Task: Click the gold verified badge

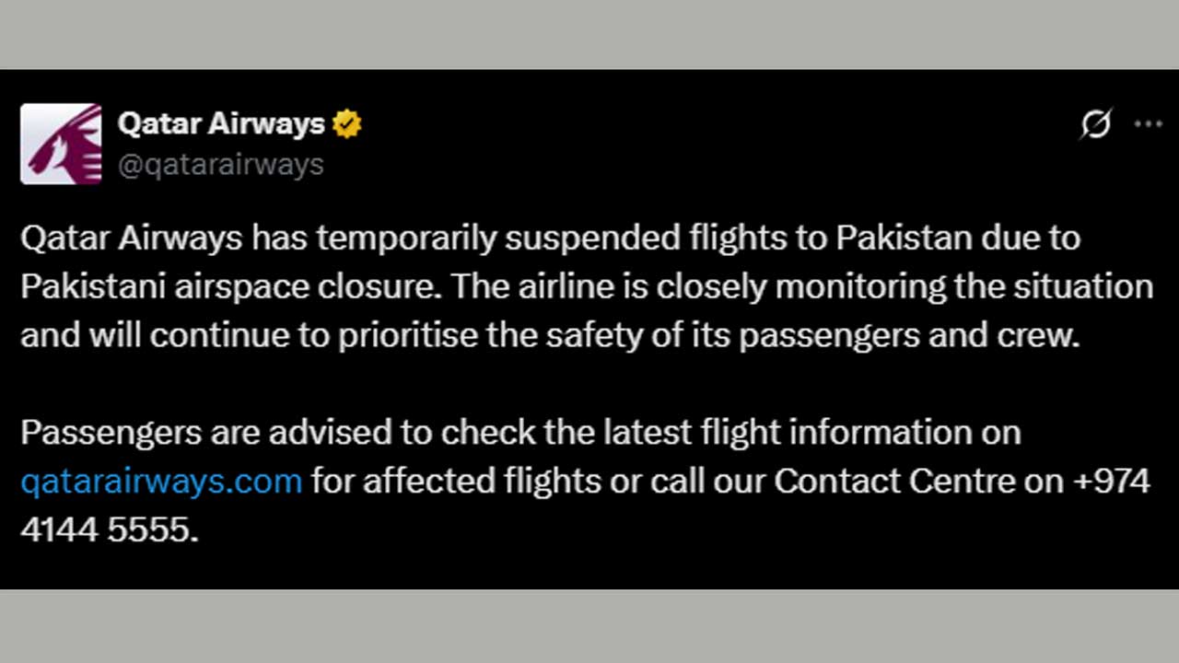Action: click(x=347, y=123)
